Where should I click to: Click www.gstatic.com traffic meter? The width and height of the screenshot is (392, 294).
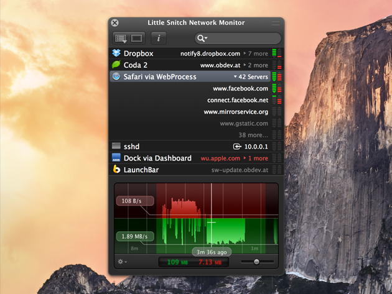[277, 123]
